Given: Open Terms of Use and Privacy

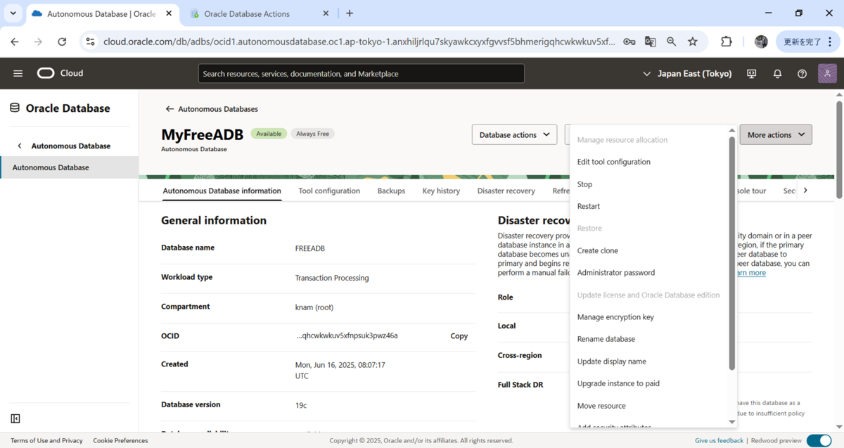Looking at the screenshot, I should (x=46, y=440).
